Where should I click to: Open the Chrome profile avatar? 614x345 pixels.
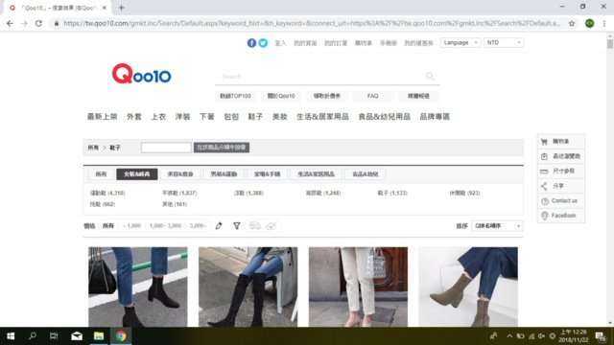tap(590, 23)
